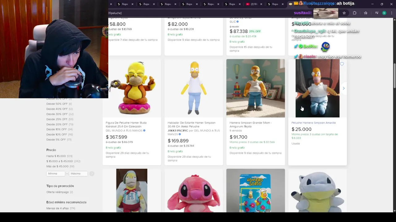Click the $ 91.700 price
Viewport: 396px width, 222px height.
coord(238,137)
